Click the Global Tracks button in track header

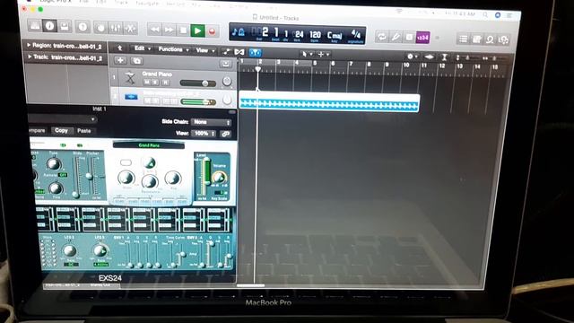coord(225,64)
